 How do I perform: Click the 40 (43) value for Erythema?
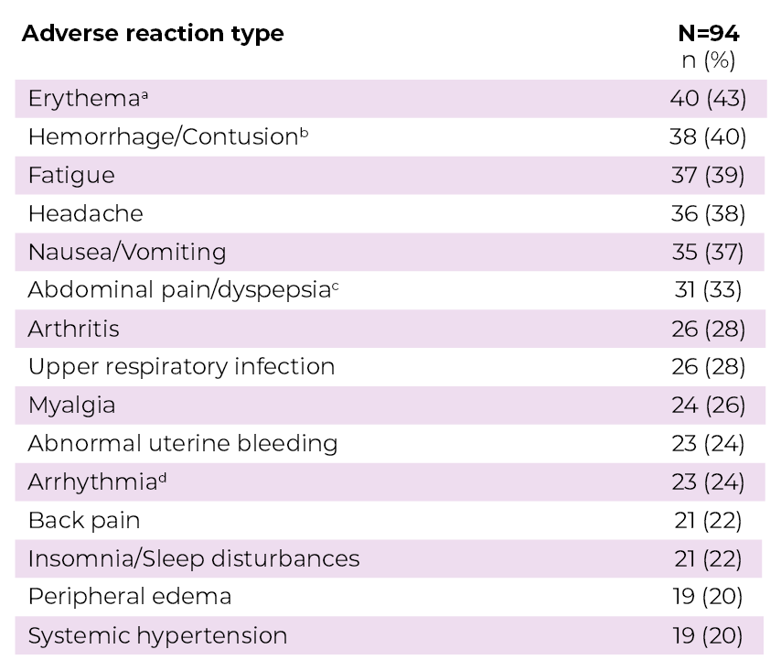click(x=708, y=99)
